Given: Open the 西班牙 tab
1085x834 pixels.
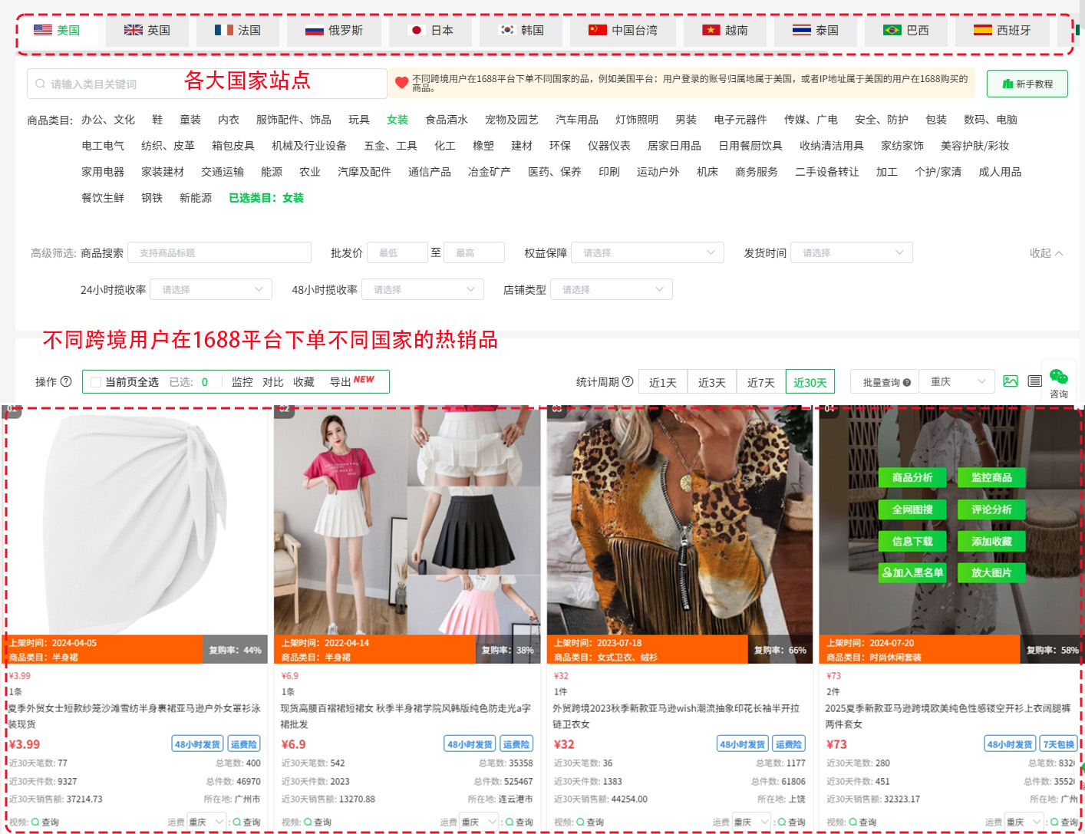Looking at the screenshot, I should (1002, 31).
